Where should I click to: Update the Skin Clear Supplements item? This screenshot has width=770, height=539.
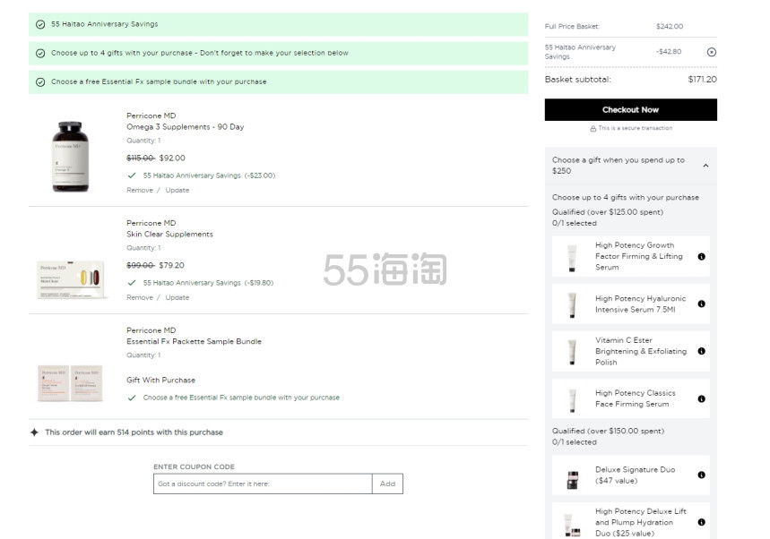click(x=177, y=297)
